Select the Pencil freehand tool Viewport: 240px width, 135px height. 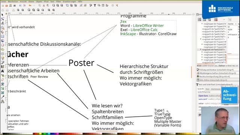(x=3, y=58)
